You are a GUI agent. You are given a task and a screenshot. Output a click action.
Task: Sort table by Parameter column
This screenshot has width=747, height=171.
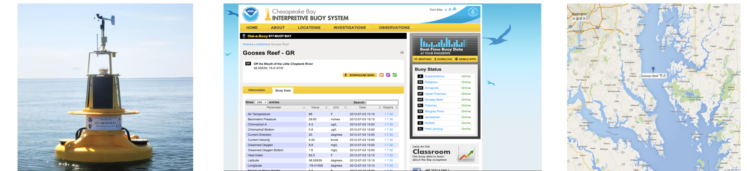tap(274, 108)
